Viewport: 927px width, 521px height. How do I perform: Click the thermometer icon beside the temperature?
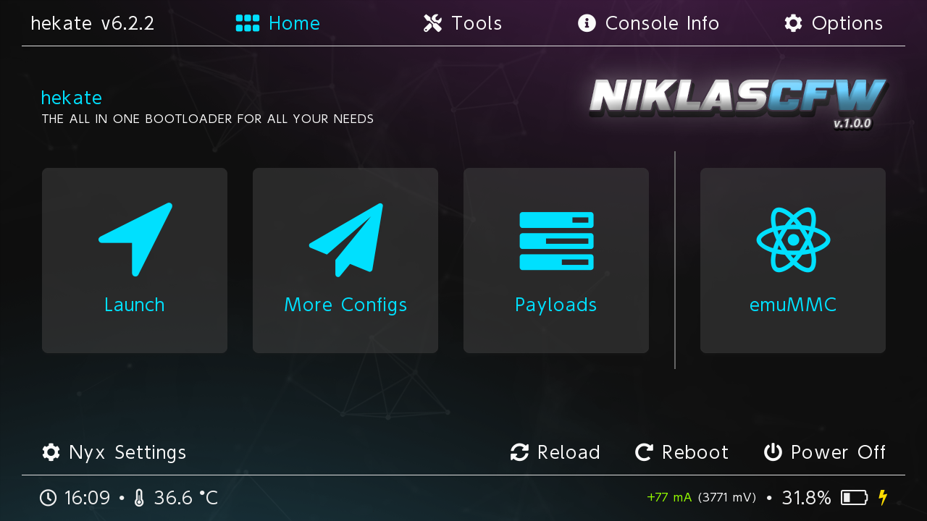[139, 498]
